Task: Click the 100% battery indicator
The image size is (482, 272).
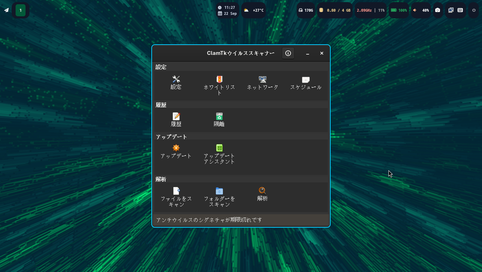Action: pyautogui.click(x=399, y=10)
